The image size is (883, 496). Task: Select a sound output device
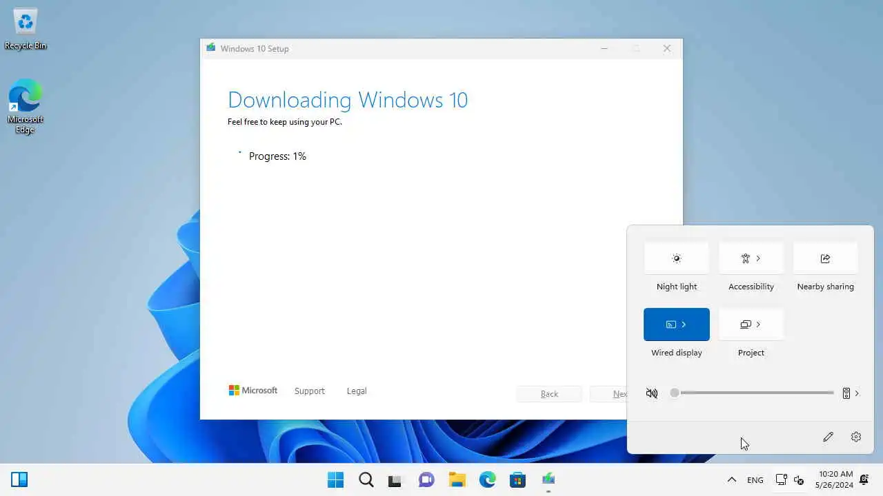coord(851,393)
